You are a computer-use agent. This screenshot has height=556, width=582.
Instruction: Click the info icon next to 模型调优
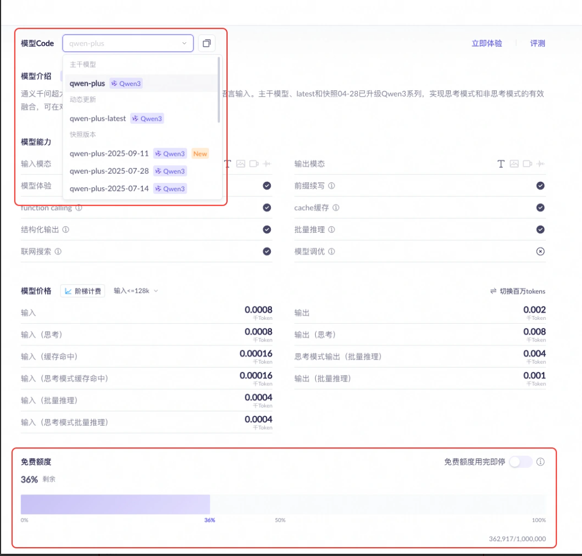332,251
